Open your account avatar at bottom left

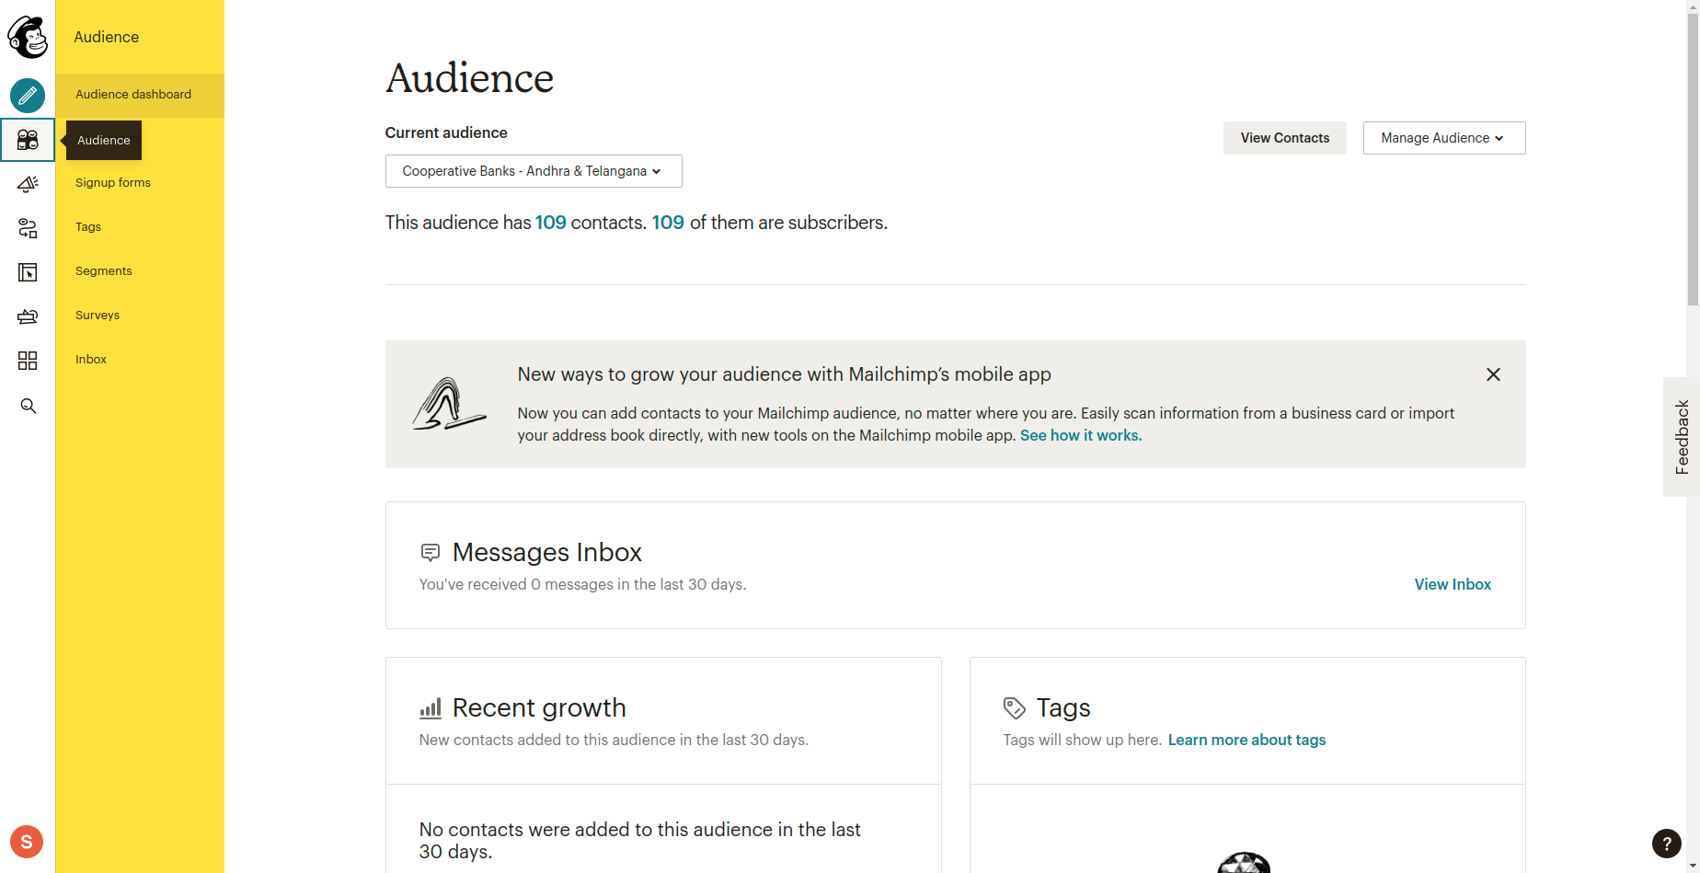(x=26, y=842)
